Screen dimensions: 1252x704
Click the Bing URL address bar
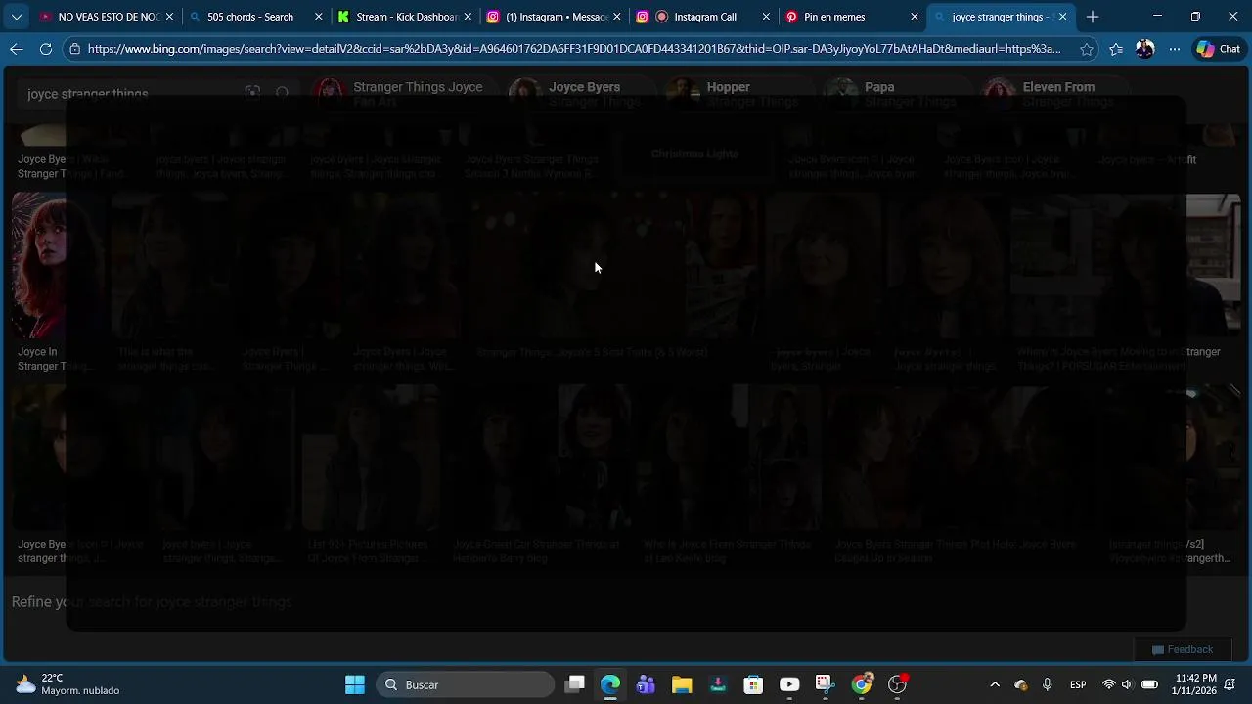[x=573, y=48]
